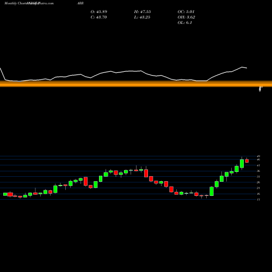Click the 46 price axis label

pyautogui.click(x=258, y=159)
